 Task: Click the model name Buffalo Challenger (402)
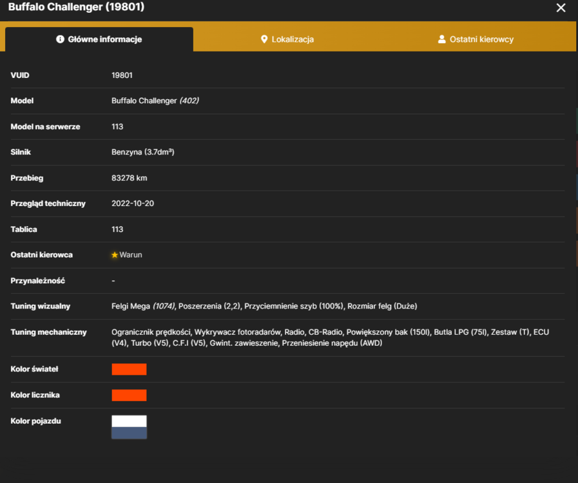pos(155,100)
